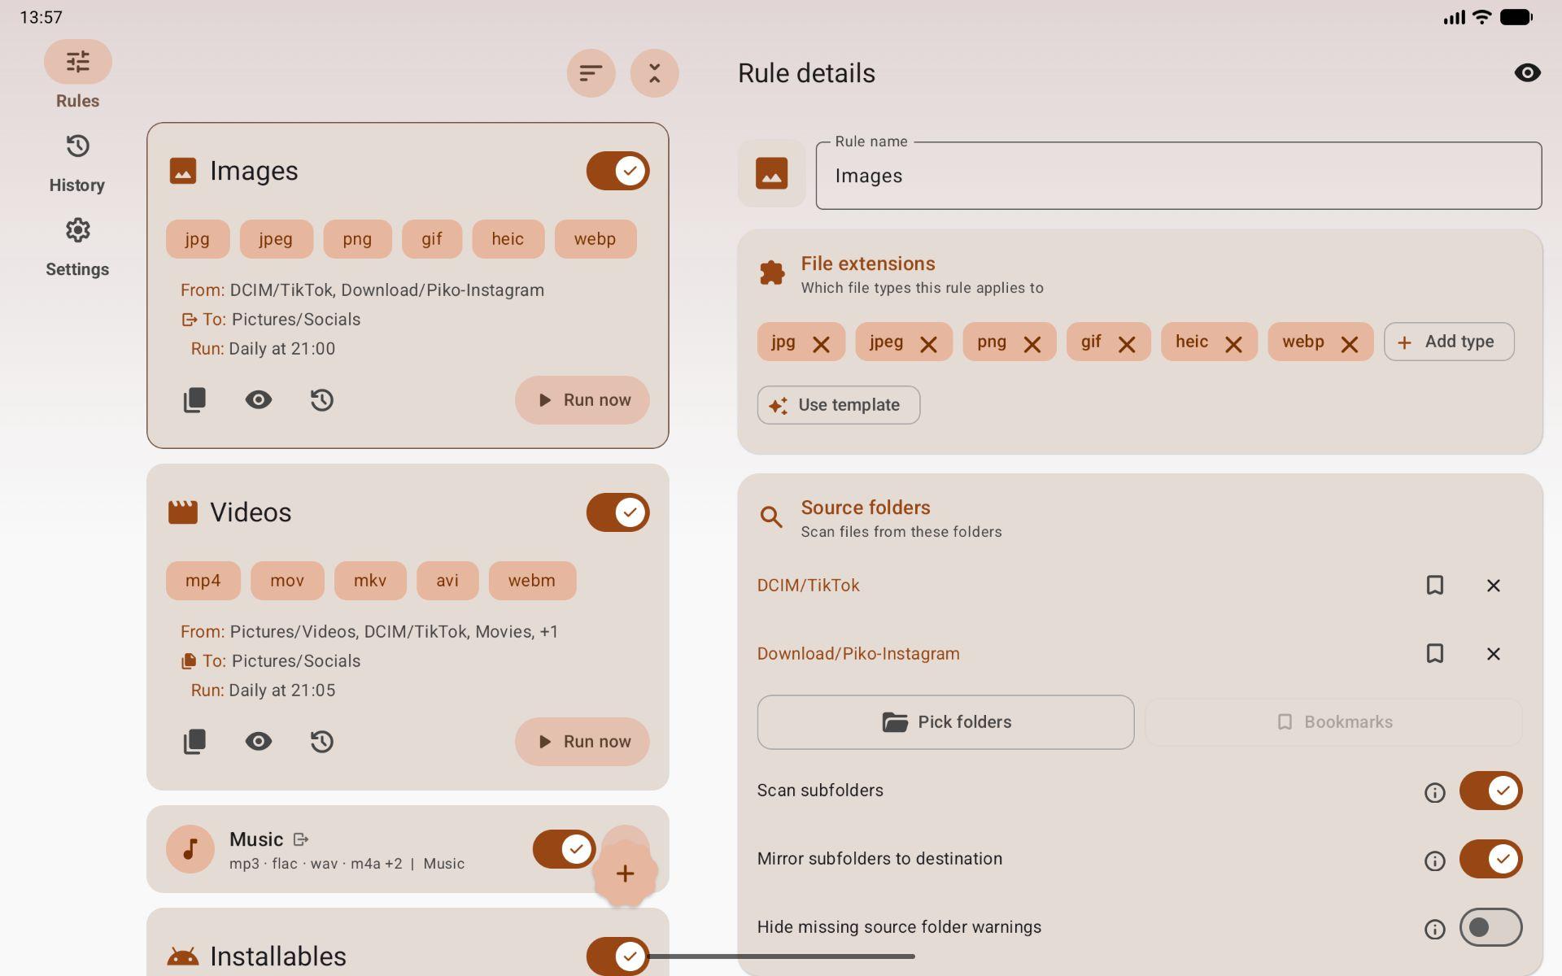This screenshot has height=976, width=1562.
Task: Open history for the Videos rule
Action: click(322, 741)
